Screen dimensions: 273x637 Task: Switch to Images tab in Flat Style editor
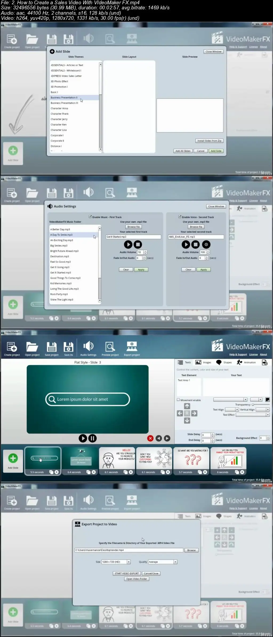tap(203, 362)
